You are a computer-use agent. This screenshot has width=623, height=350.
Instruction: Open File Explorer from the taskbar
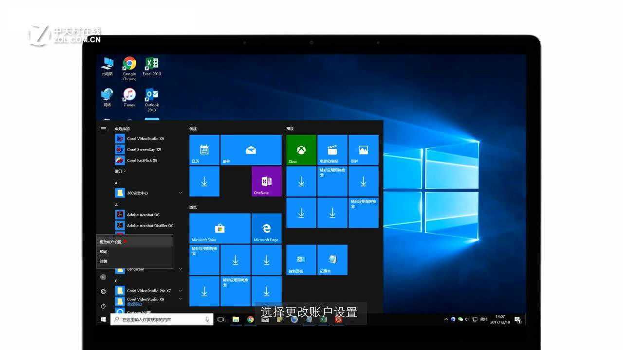pos(236,319)
